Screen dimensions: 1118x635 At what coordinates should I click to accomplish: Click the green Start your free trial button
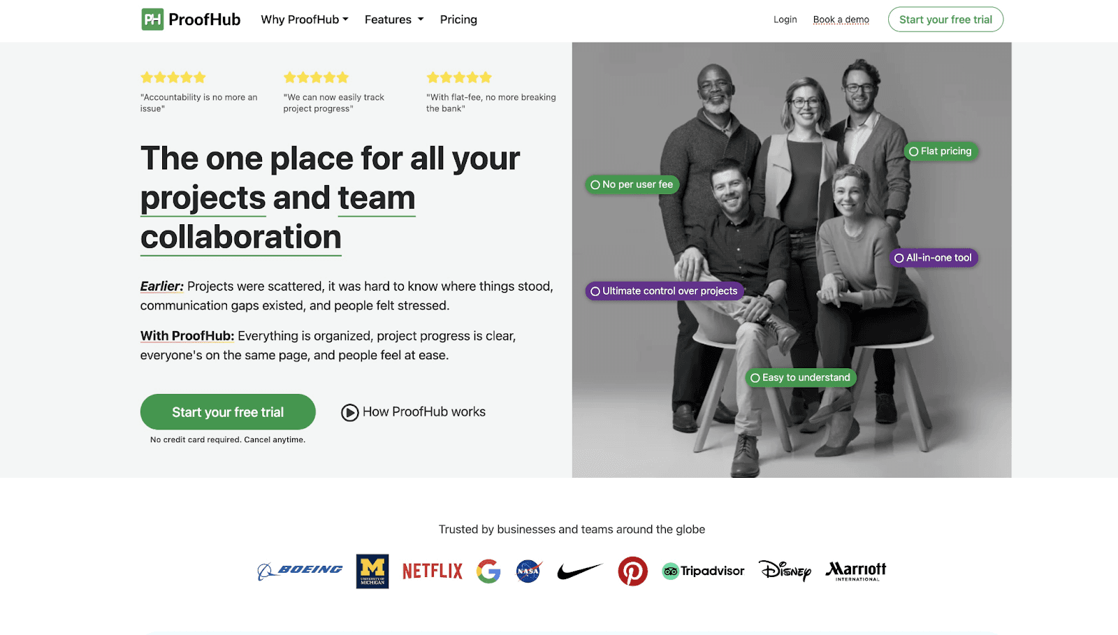coord(228,412)
